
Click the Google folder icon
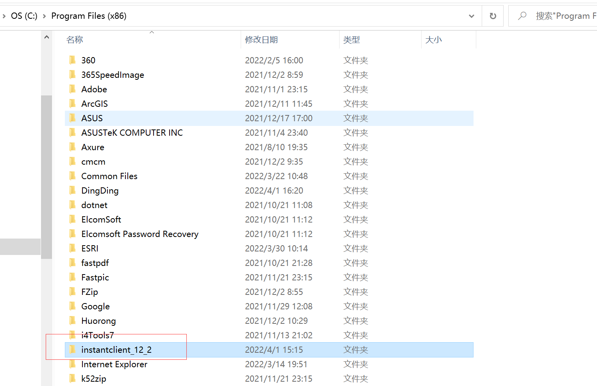click(x=73, y=306)
